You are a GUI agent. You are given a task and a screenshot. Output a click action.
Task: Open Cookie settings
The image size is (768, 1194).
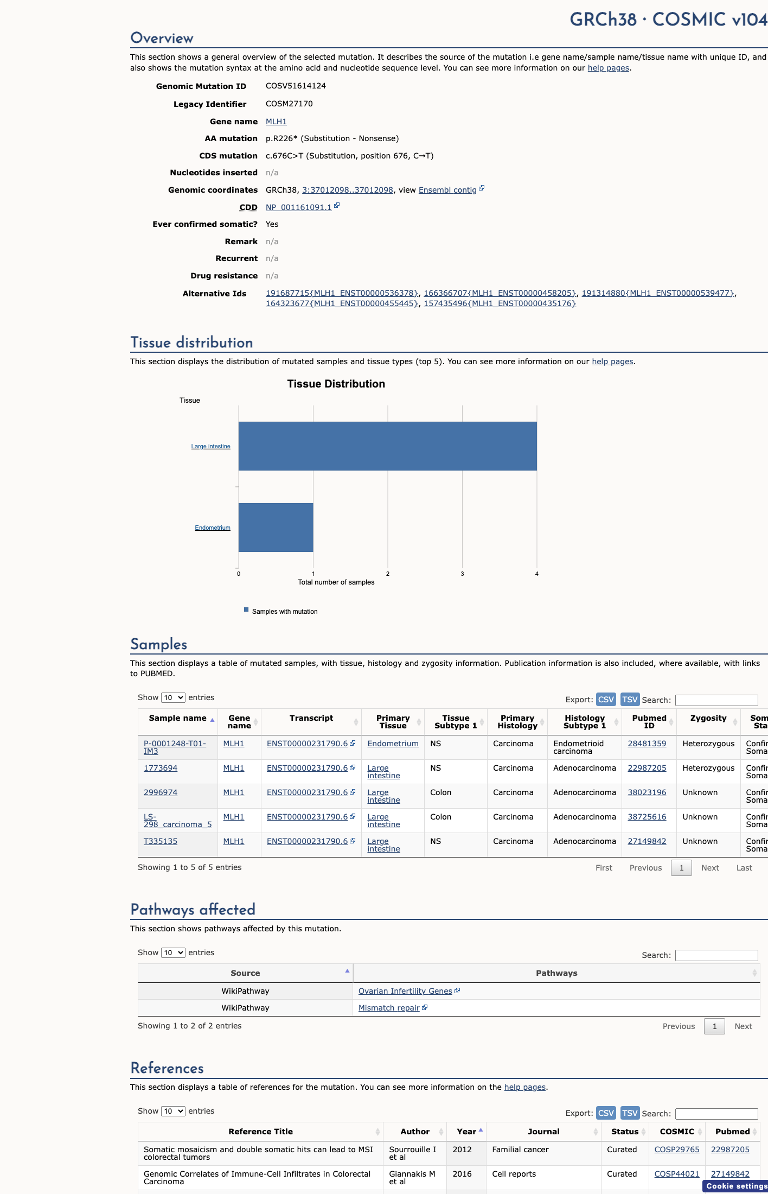point(736,1186)
